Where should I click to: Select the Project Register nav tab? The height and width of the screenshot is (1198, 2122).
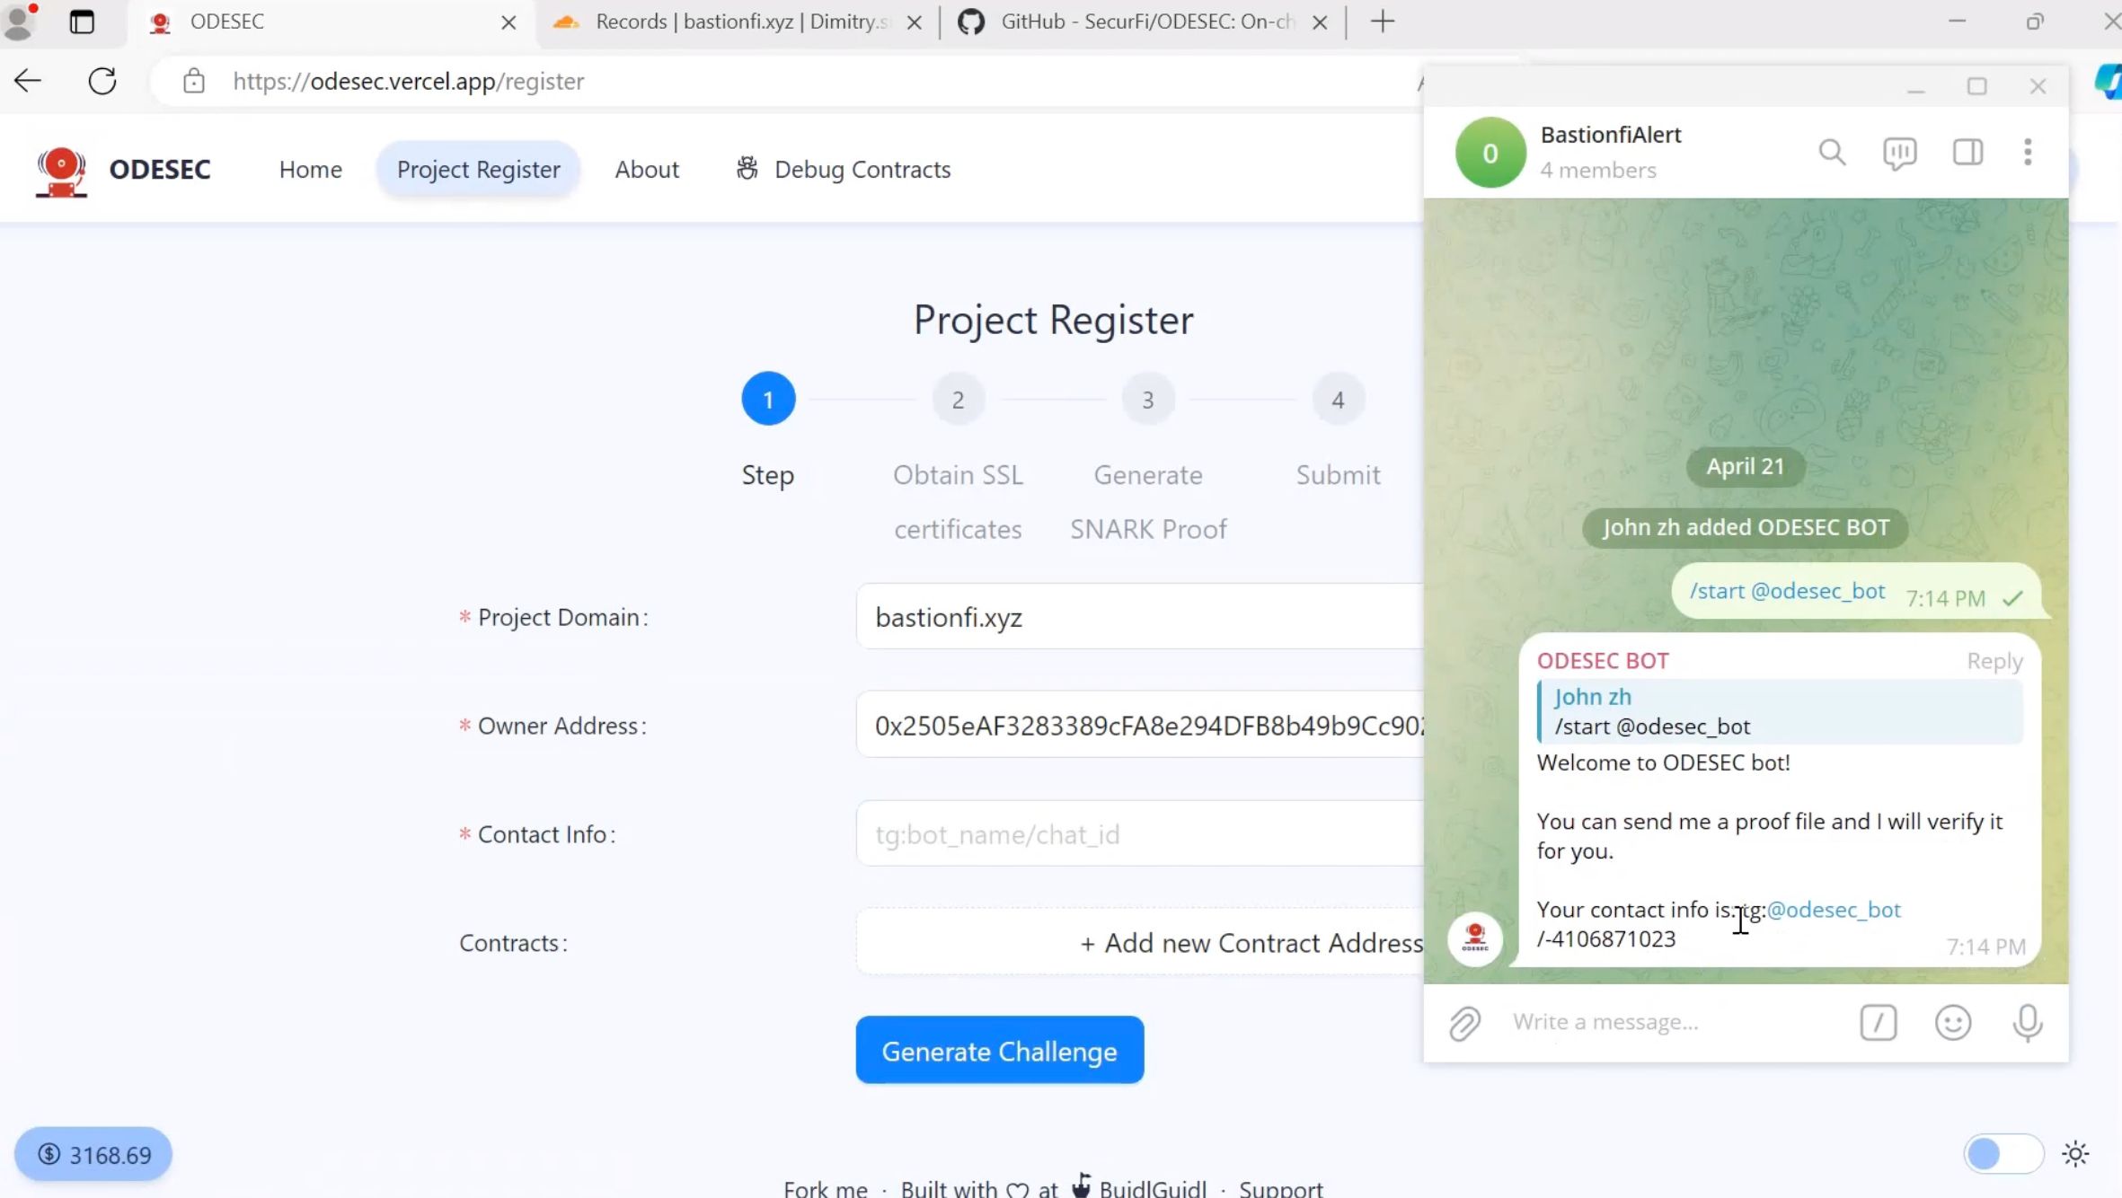coord(478,168)
